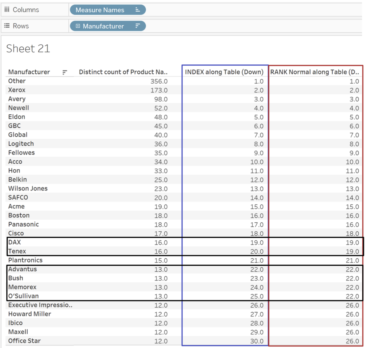Select Office Star row label
This screenshot has height=348, width=366.
coord(25,341)
